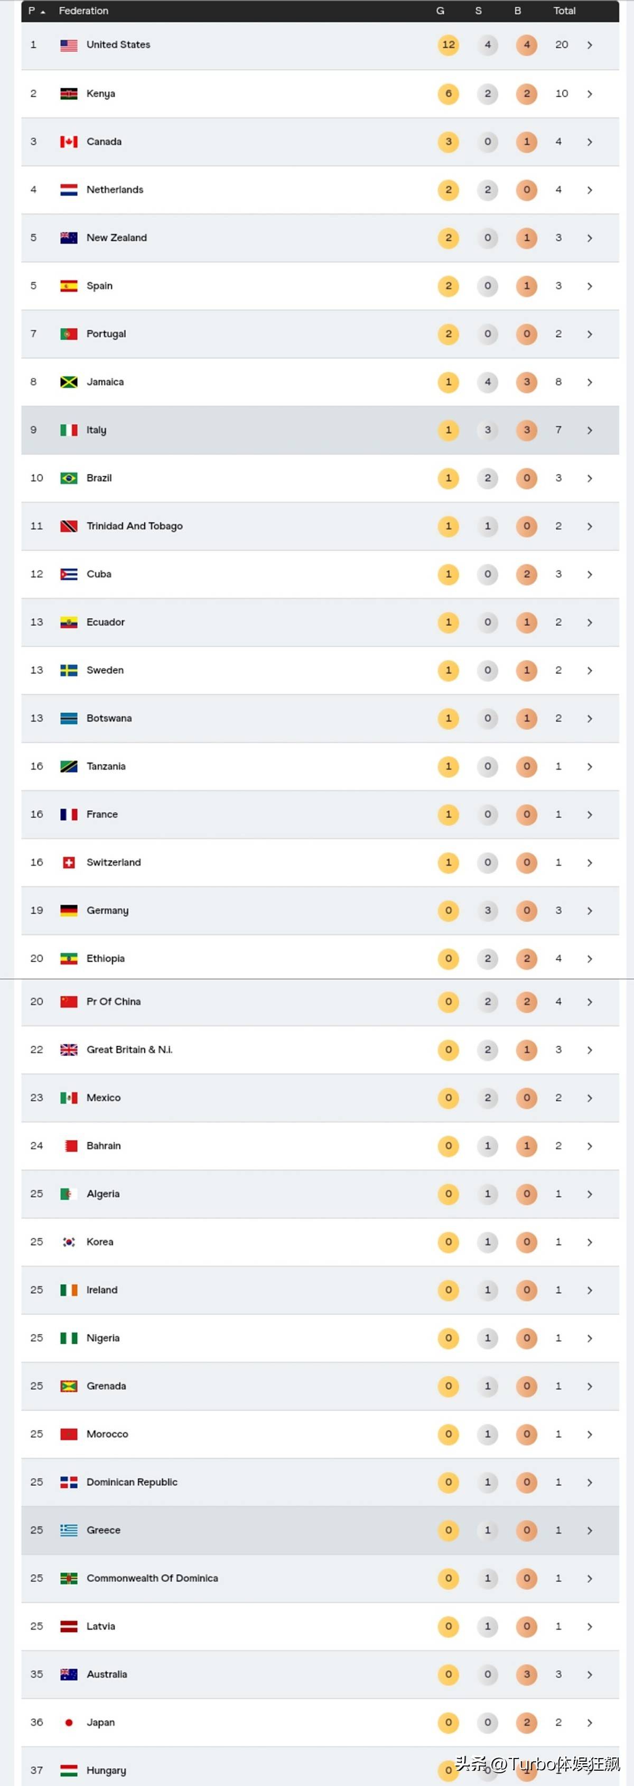Click the Federation column header
The width and height of the screenshot is (634, 1786).
tap(83, 11)
